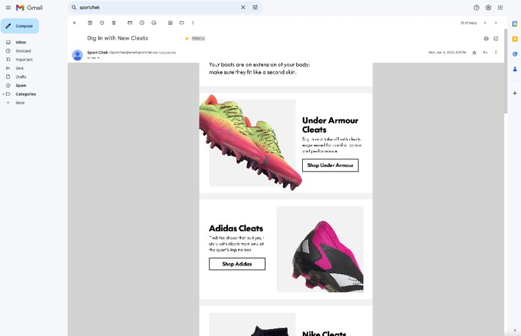The height and width of the screenshot is (336, 521).
Task: Snooze this email with clock icon
Action: tap(142, 23)
